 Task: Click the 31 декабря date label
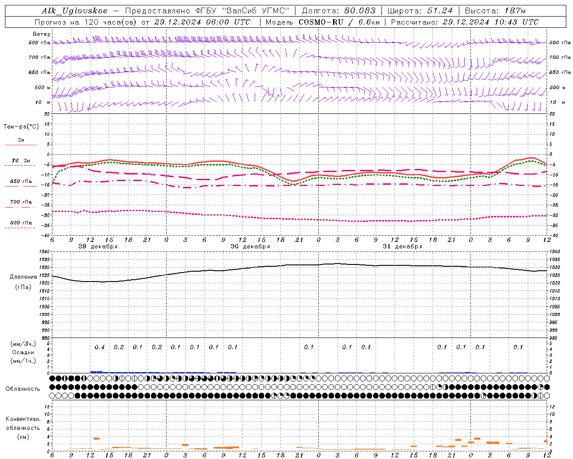[402, 247]
